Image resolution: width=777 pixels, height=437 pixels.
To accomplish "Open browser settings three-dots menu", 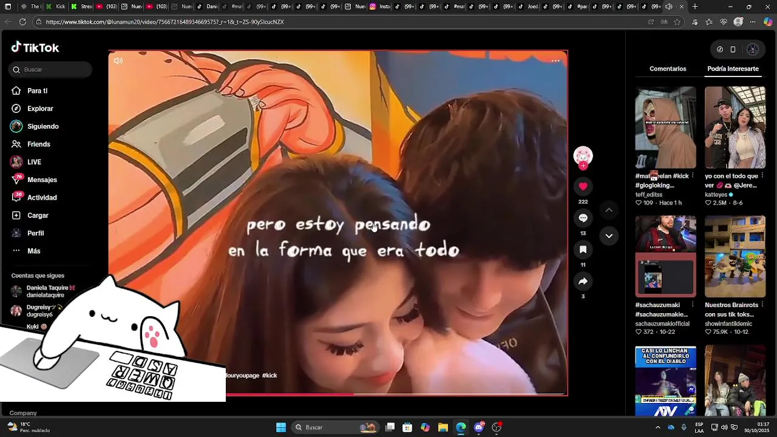I will pos(753,22).
